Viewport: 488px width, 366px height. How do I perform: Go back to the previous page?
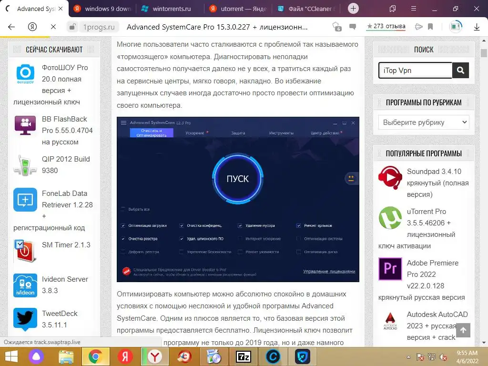pyautogui.click(x=11, y=27)
